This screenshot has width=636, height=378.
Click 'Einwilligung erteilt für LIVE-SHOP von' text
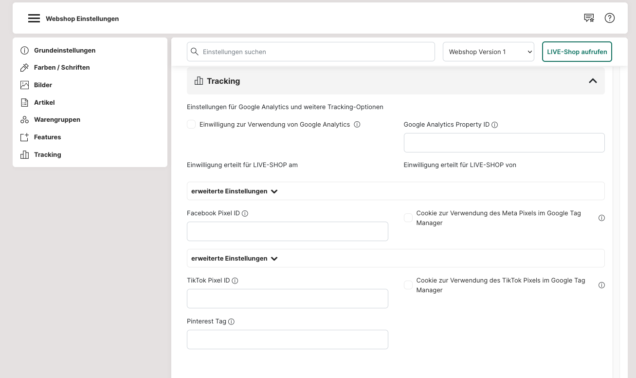coord(460,165)
